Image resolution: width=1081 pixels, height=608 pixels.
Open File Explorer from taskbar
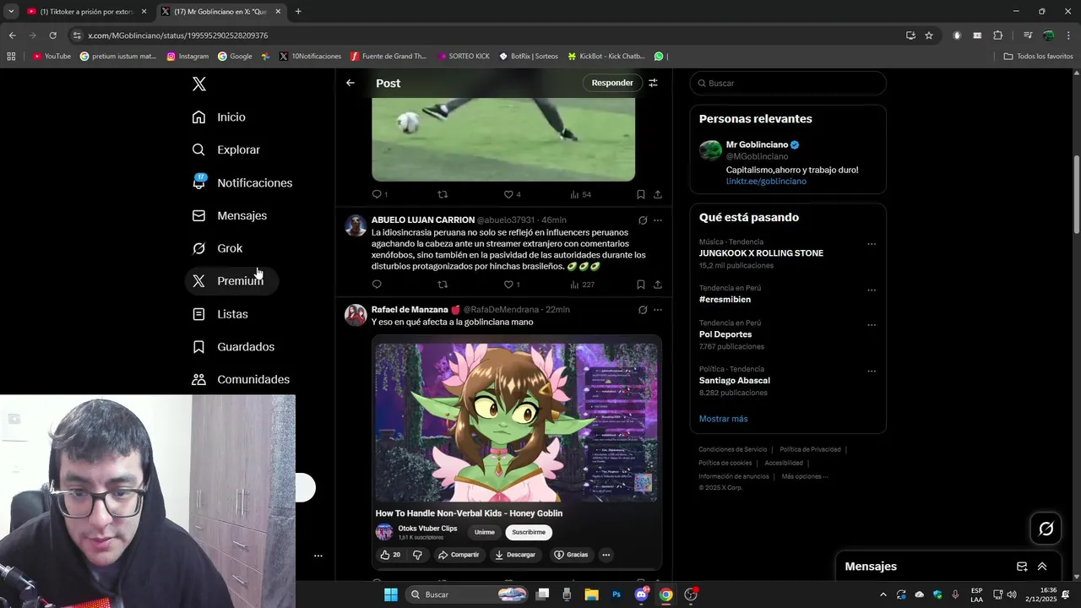click(x=591, y=594)
